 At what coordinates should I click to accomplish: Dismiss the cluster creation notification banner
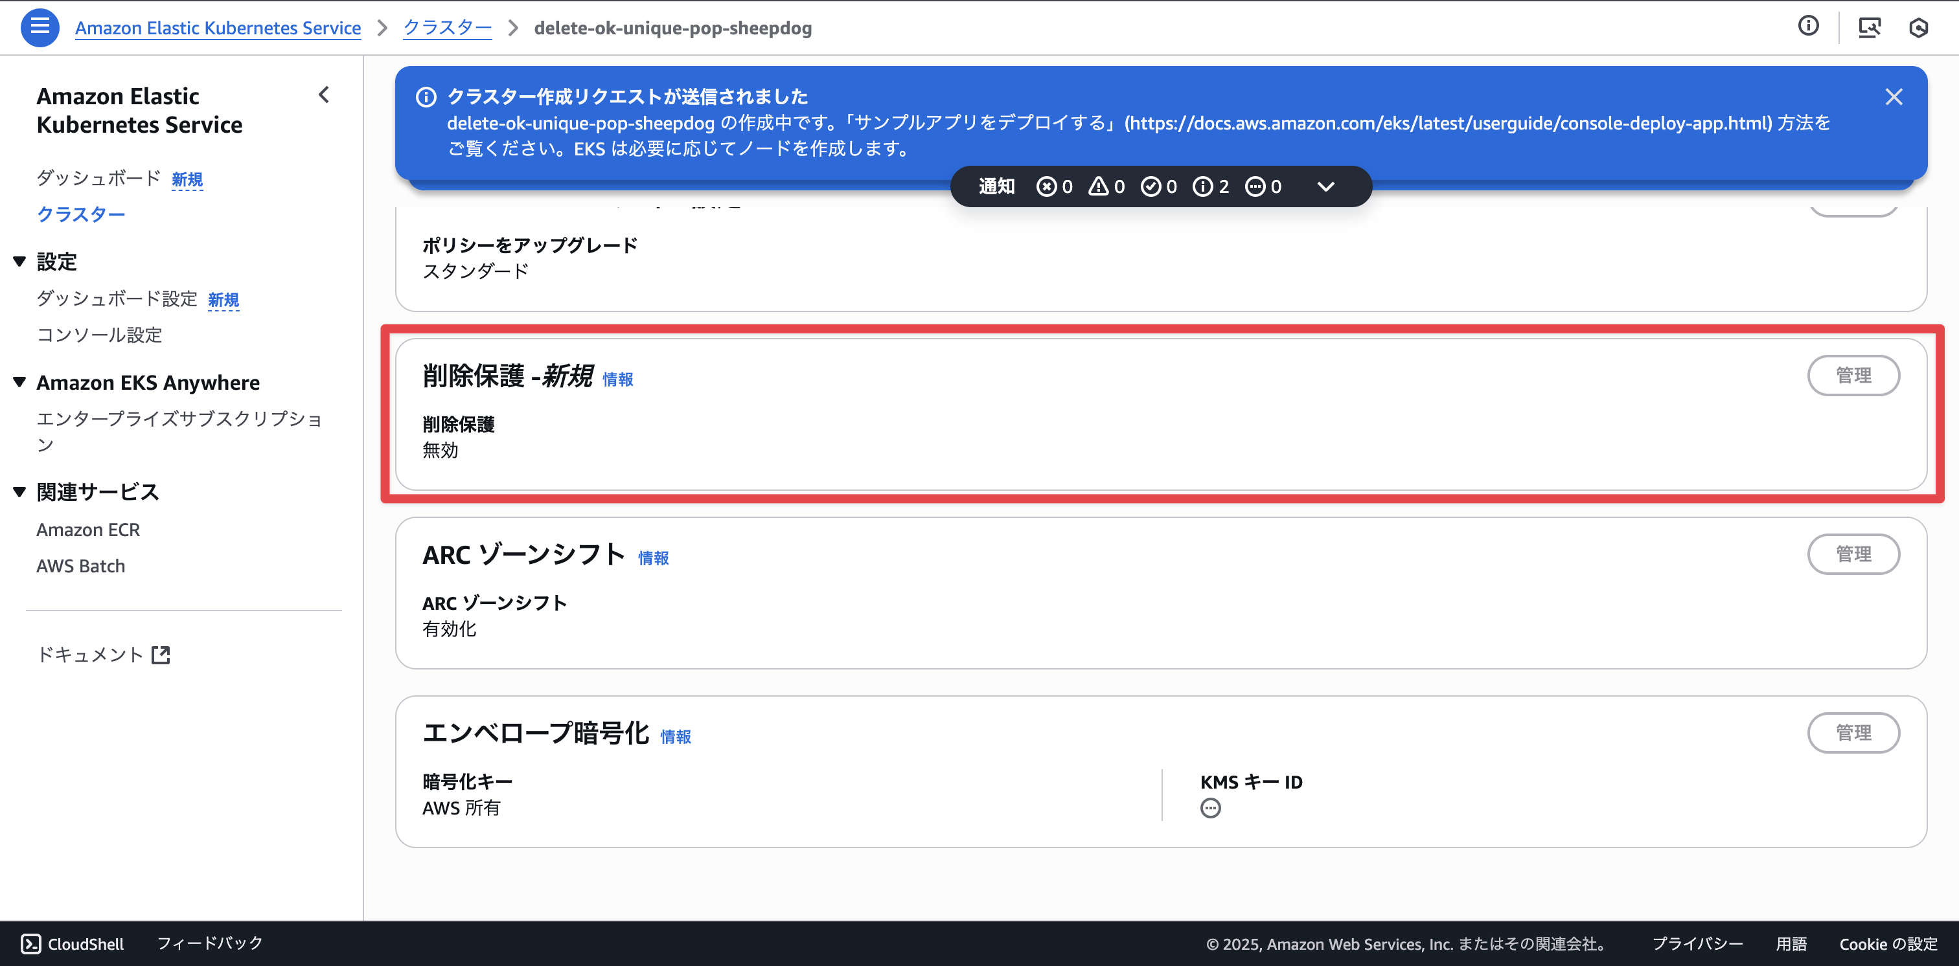(1894, 96)
